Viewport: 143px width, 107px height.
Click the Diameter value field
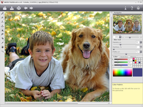click(138, 42)
